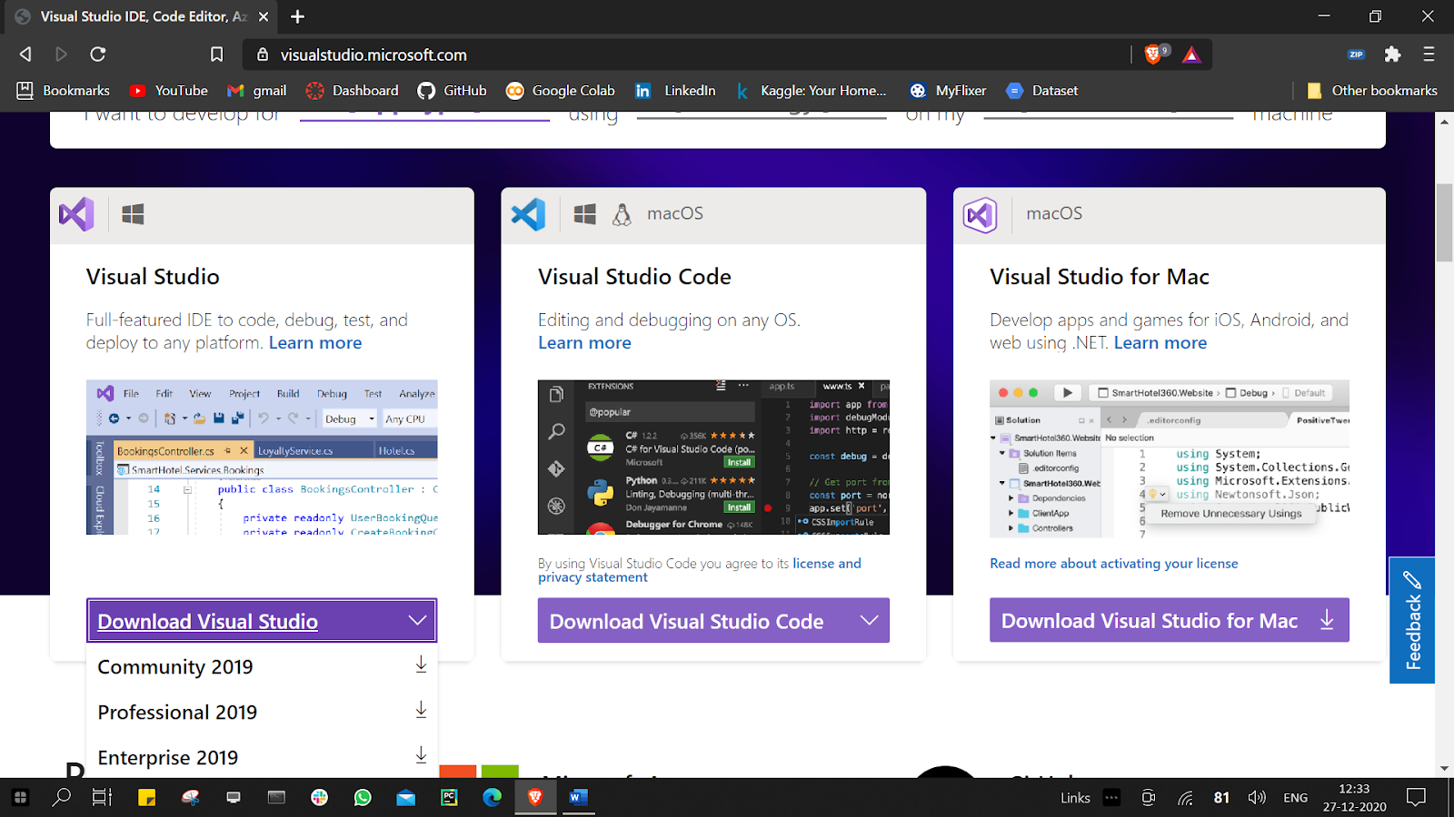Open the Dashboard bookmark

pos(353,91)
